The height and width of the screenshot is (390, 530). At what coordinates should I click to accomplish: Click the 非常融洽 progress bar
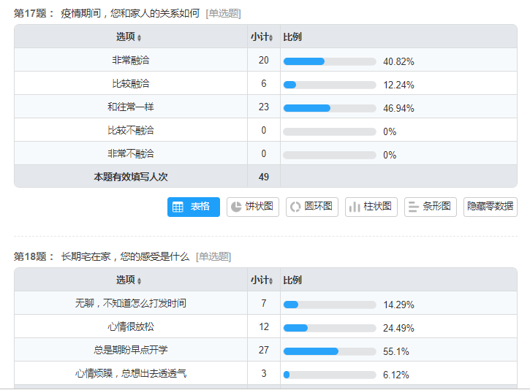pyautogui.click(x=329, y=61)
